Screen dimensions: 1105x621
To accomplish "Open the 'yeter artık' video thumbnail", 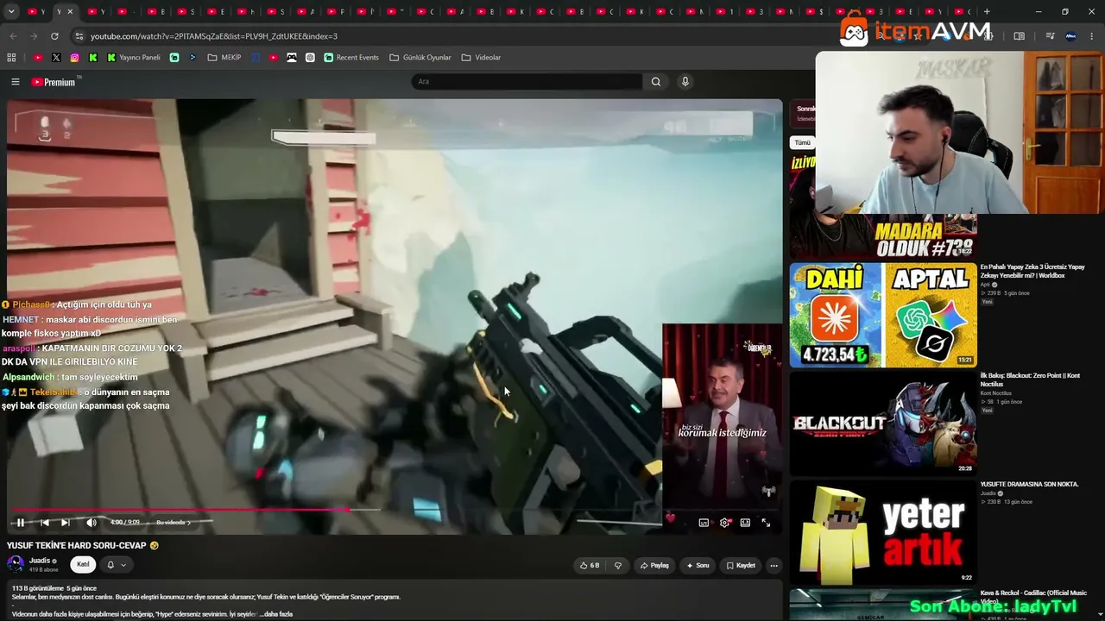I will pyautogui.click(x=883, y=532).
